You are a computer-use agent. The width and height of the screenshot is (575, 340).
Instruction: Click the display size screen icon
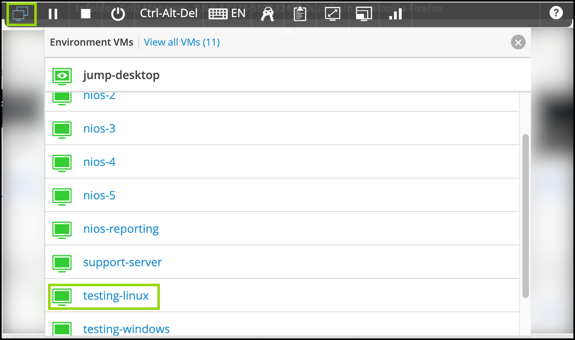point(364,14)
